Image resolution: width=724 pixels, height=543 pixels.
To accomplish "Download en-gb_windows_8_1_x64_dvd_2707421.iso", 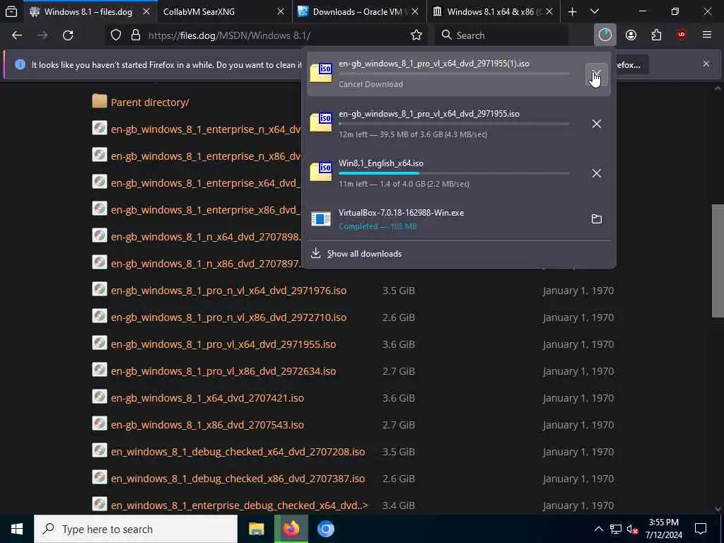I will (207, 397).
